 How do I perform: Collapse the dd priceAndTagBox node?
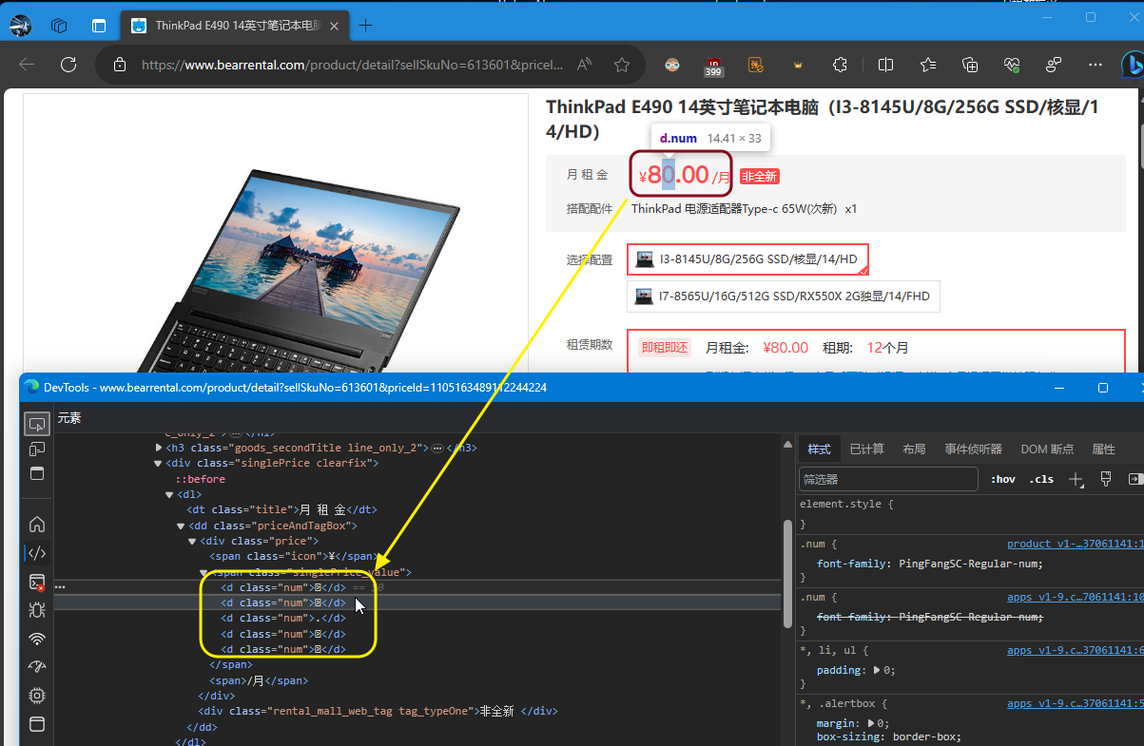tap(181, 526)
